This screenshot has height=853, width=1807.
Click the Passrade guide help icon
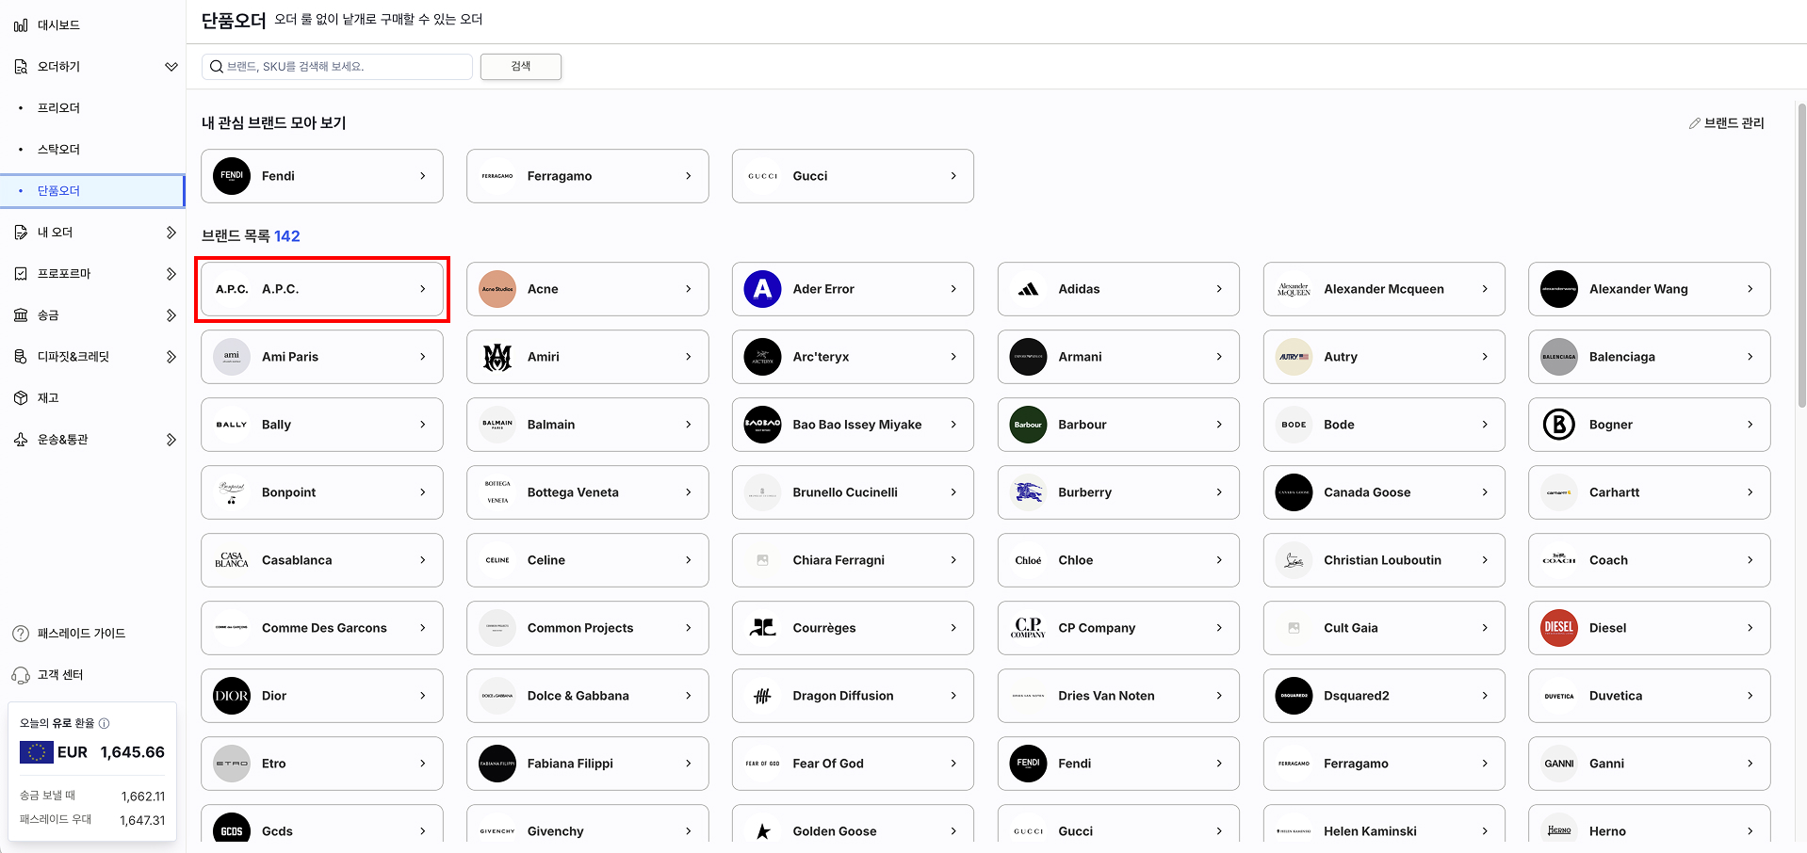pos(21,634)
